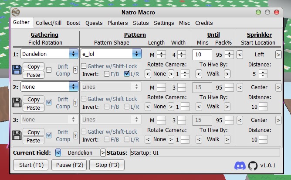Image resolution: width=291 pixels, height=180 pixels.
Task: Uncheck Invert L/R checkbox in row 1
Action: [x=127, y=74]
